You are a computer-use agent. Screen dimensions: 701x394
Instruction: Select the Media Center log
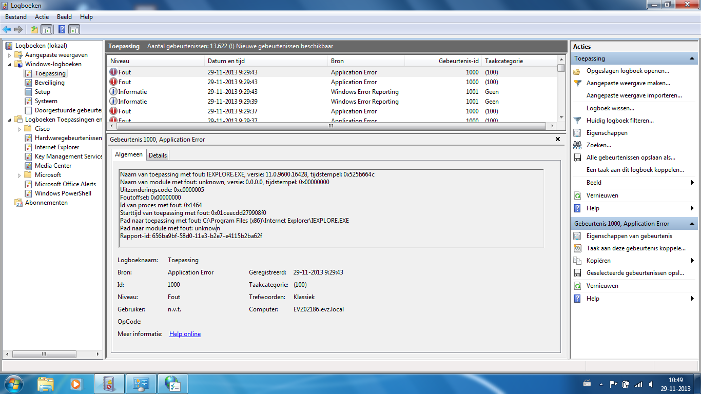click(x=53, y=166)
